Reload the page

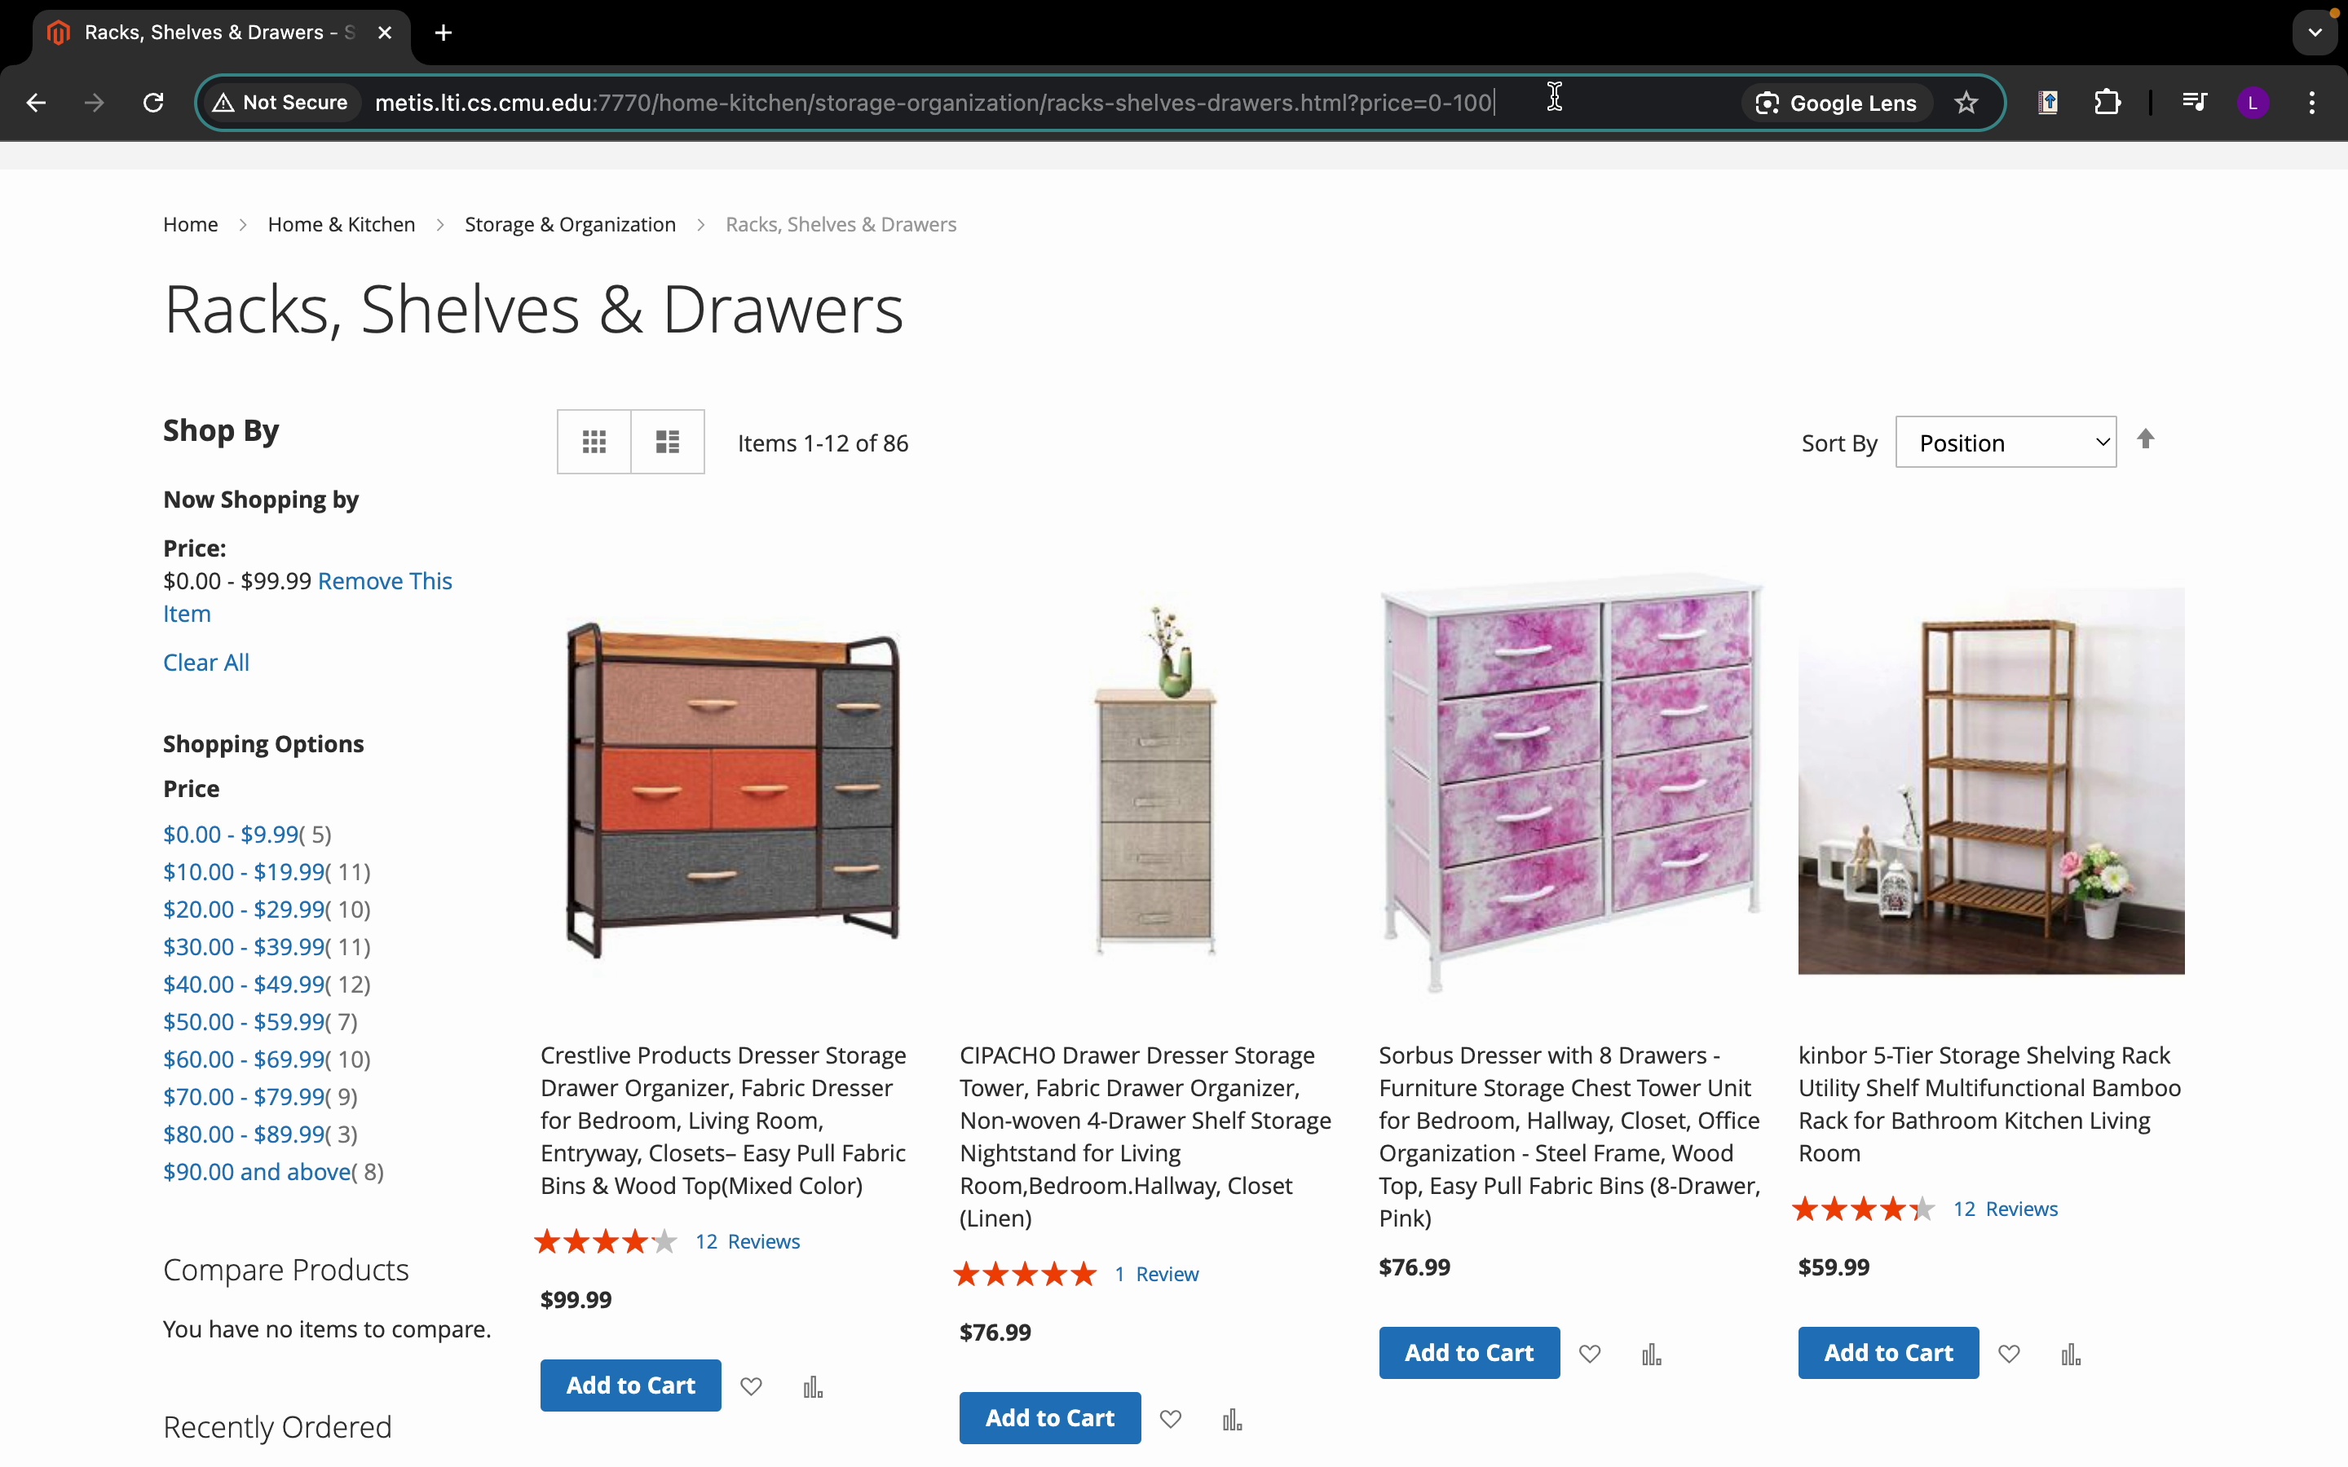(153, 103)
